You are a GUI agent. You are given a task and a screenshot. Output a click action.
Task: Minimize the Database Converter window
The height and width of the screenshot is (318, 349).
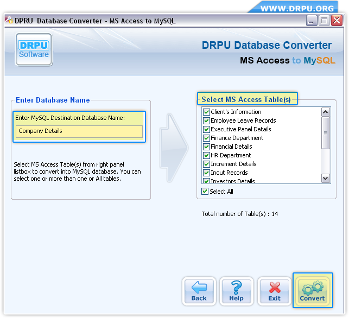click(x=312, y=21)
